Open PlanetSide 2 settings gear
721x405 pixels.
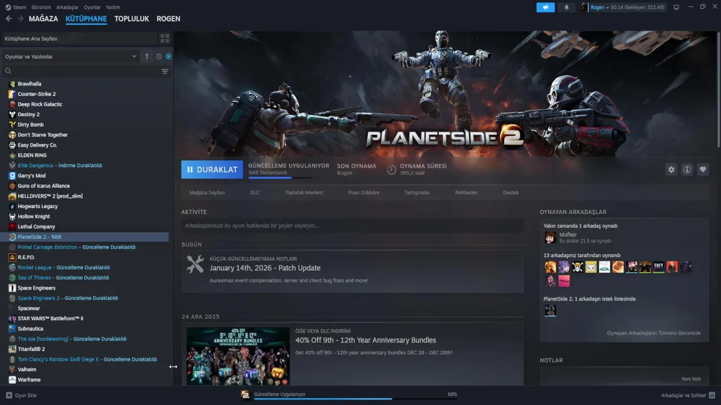pos(671,169)
